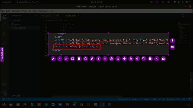
Task: Select the outlined Rectangle tool
Action: (73, 59)
